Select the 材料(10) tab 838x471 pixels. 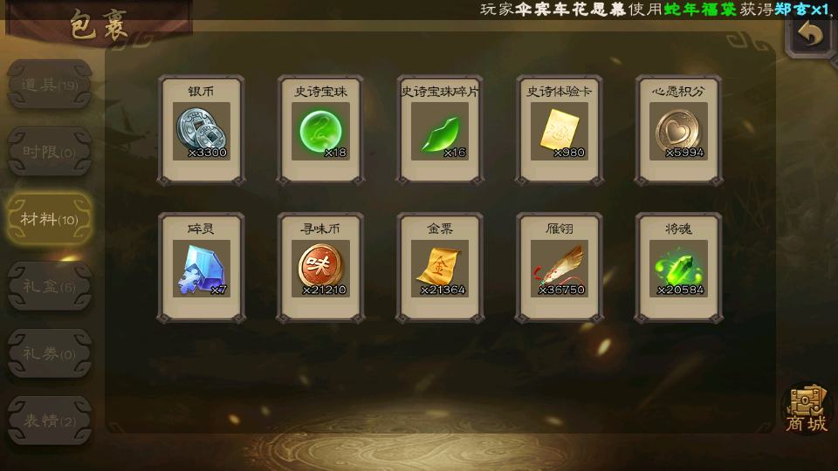coord(49,219)
